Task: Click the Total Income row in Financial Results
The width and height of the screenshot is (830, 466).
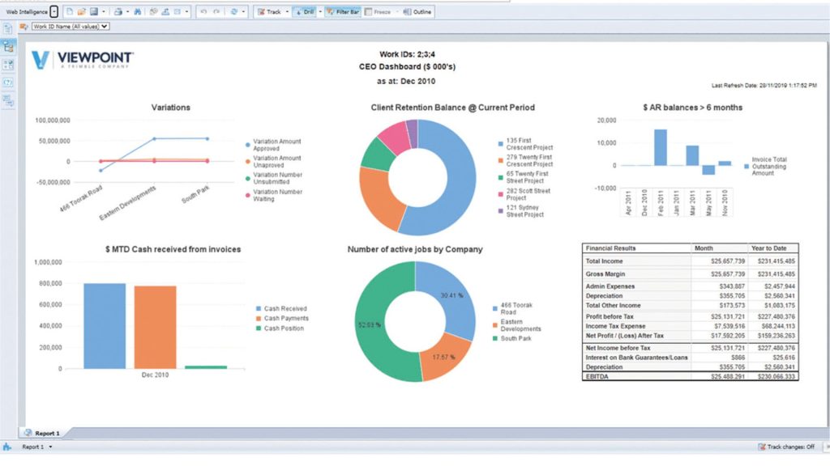Action: coord(691,261)
